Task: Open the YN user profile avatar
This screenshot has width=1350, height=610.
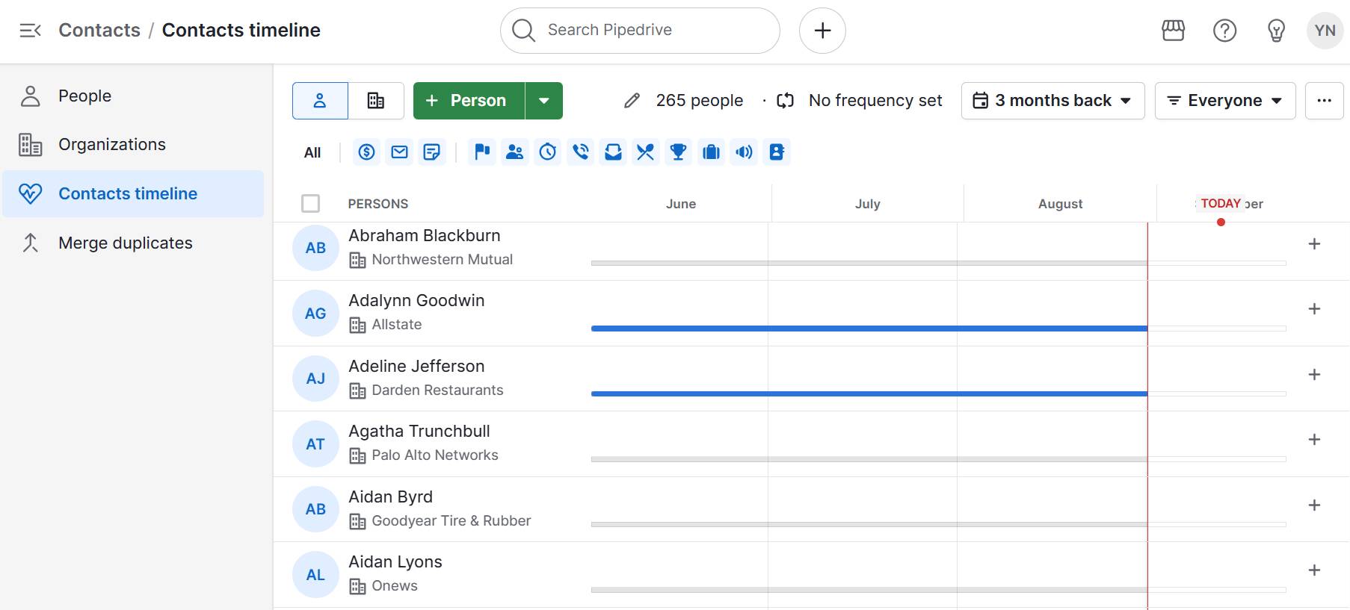Action: pyautogui.click(x=1325, y=31)
